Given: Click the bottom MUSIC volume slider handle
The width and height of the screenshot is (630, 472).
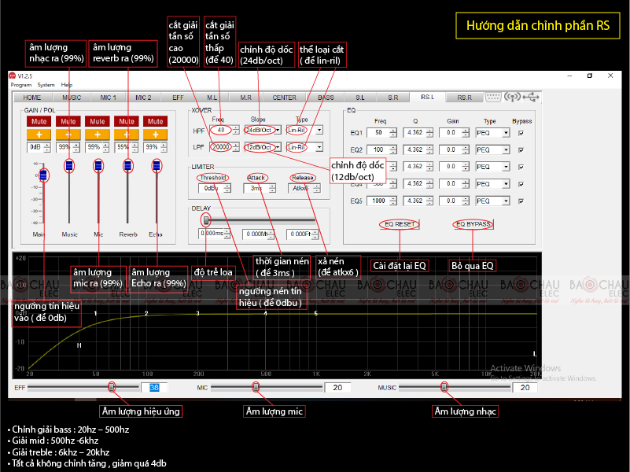Looking at the screenshot, I should click(x=444, y=387).
